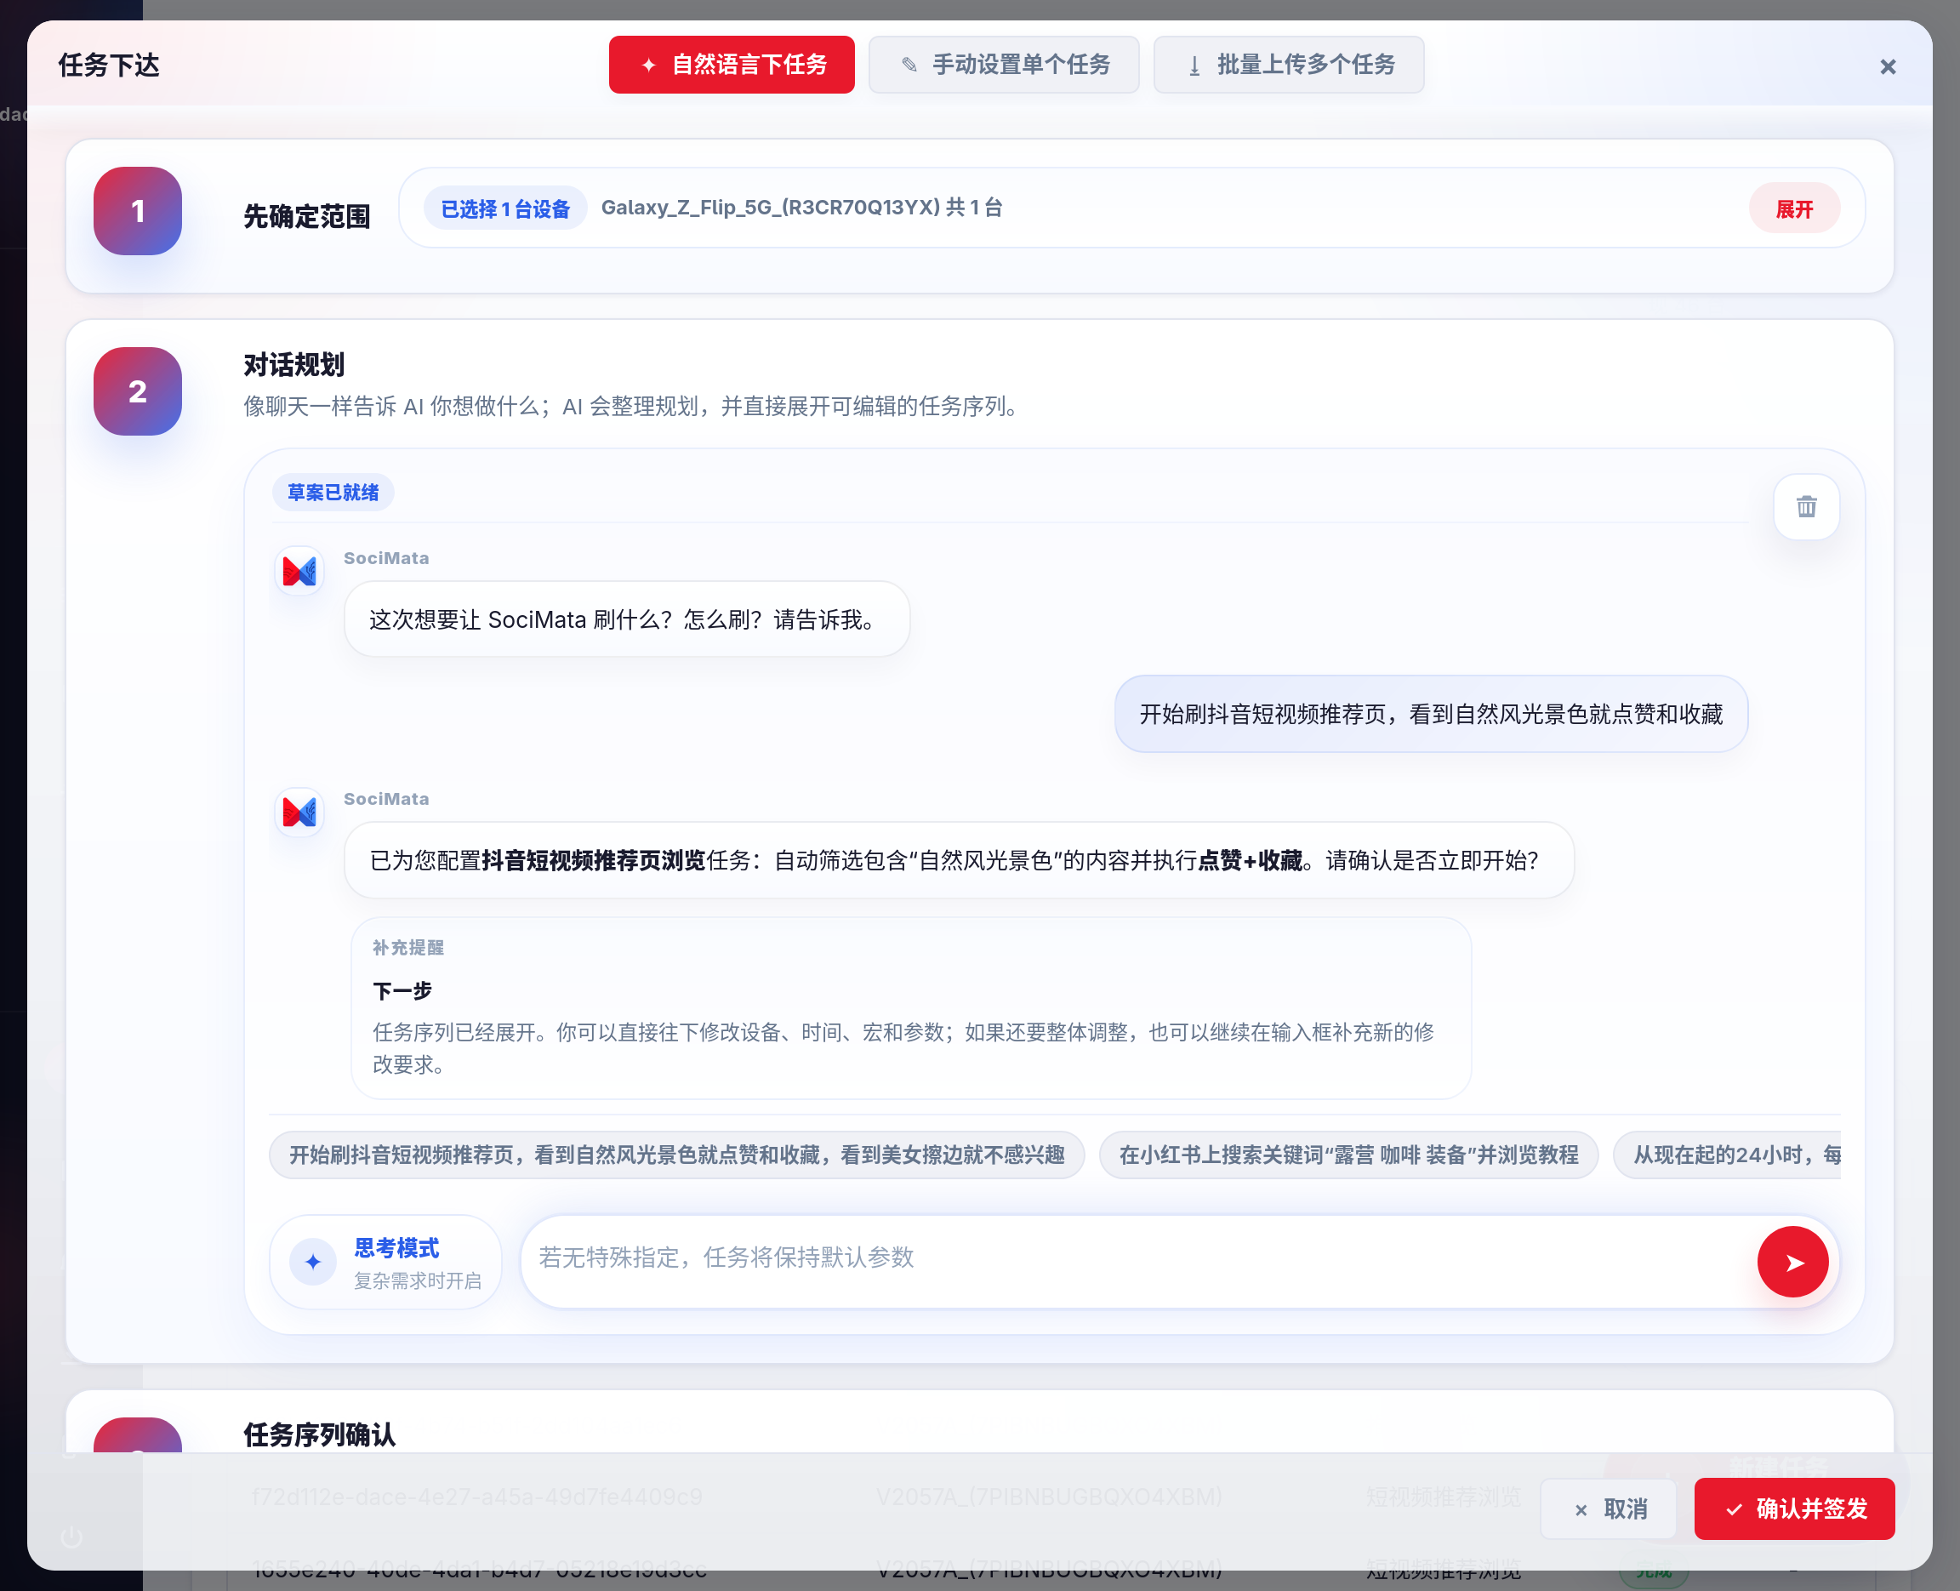Click step 2 number badge
1960x1591 pixels.
(138, 391)
